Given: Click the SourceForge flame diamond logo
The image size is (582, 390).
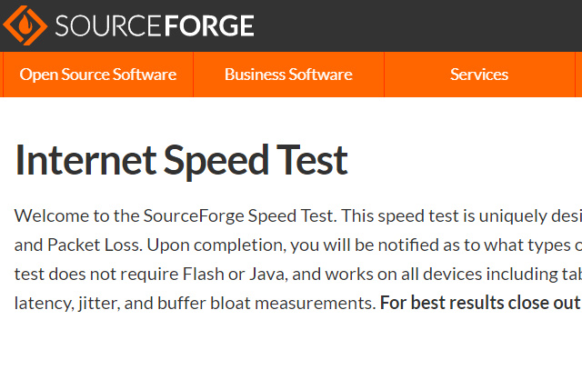Looking at the screenshot, I should [25, 25].
